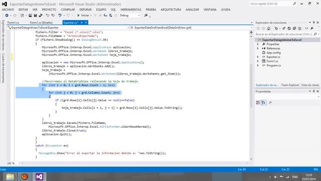Click the Refresh icon in Solution Explorer

[x=289, y=28]
